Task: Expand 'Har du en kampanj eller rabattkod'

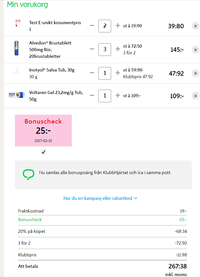Action: (100, 198)
